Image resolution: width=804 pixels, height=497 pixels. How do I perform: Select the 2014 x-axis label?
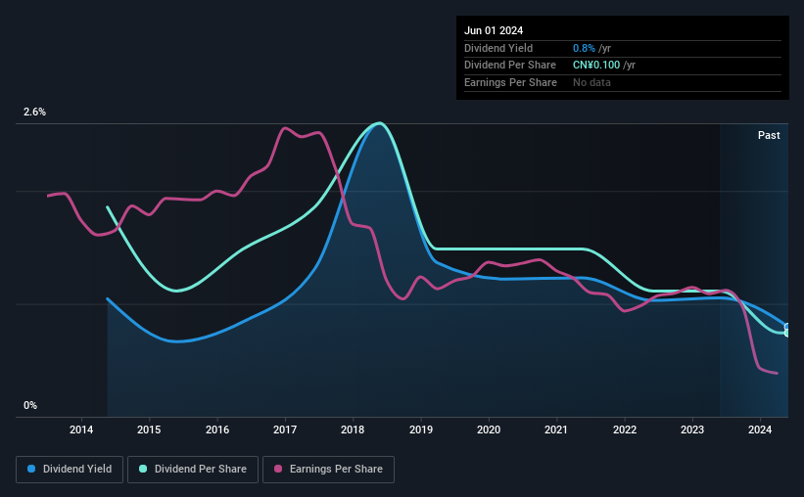tap(81, 429)
